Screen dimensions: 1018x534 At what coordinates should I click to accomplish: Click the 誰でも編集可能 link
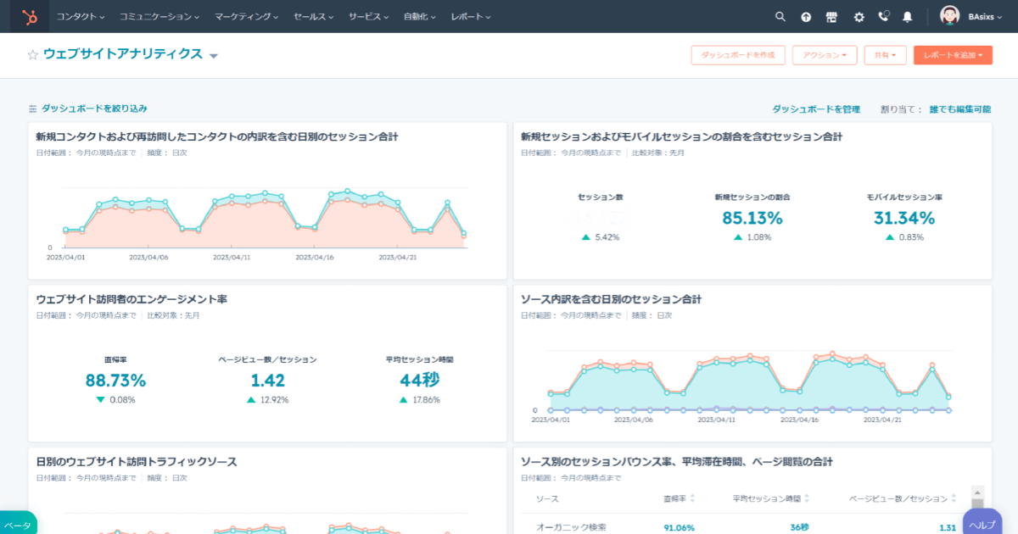(x=960, y=109)
